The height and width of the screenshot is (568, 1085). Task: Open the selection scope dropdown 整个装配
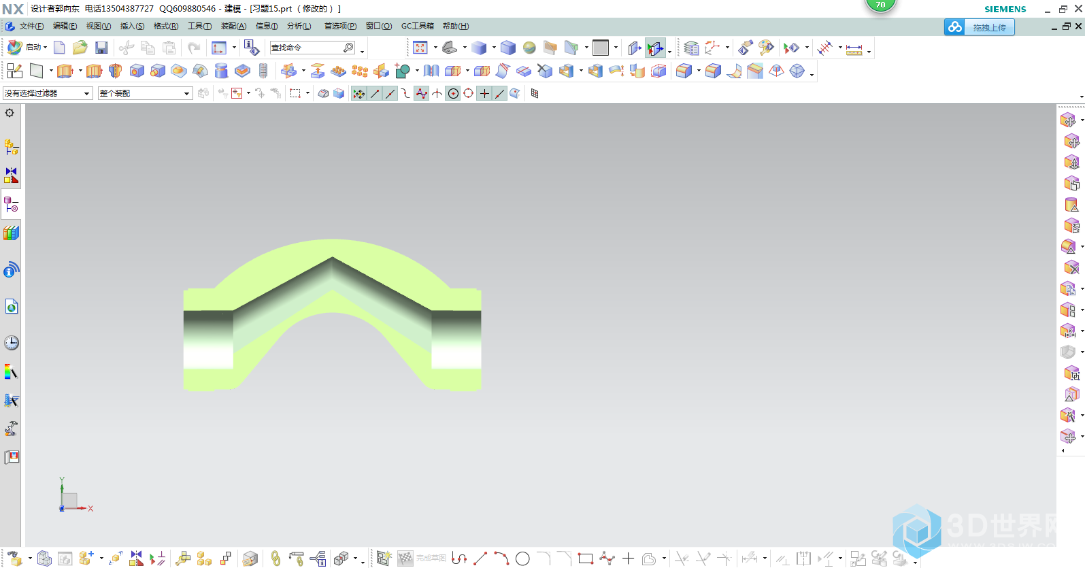click(145, 93)
